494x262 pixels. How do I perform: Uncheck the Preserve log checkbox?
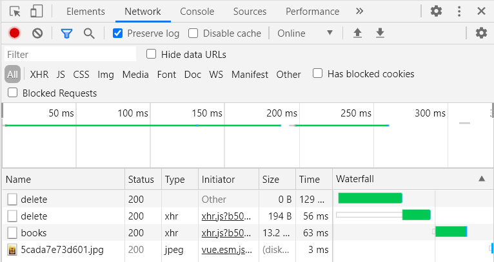tap(117, 33)
